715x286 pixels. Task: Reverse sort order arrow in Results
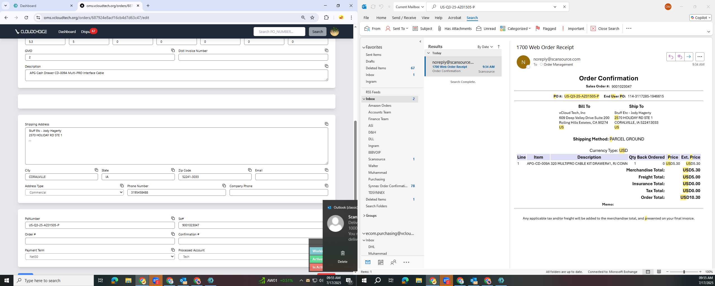pos(499,47)
